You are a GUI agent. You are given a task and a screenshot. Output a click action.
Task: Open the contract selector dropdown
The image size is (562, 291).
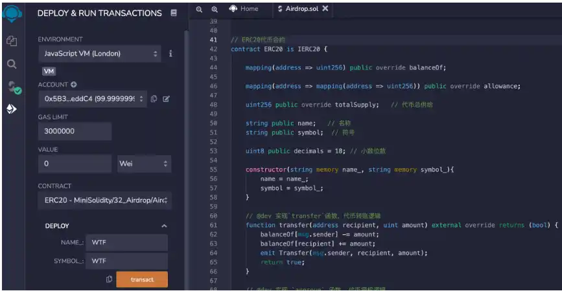(104, 200)
